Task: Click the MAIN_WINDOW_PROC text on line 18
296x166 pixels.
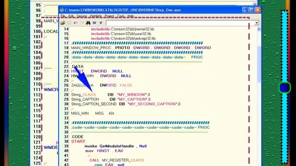Action: 91,48
